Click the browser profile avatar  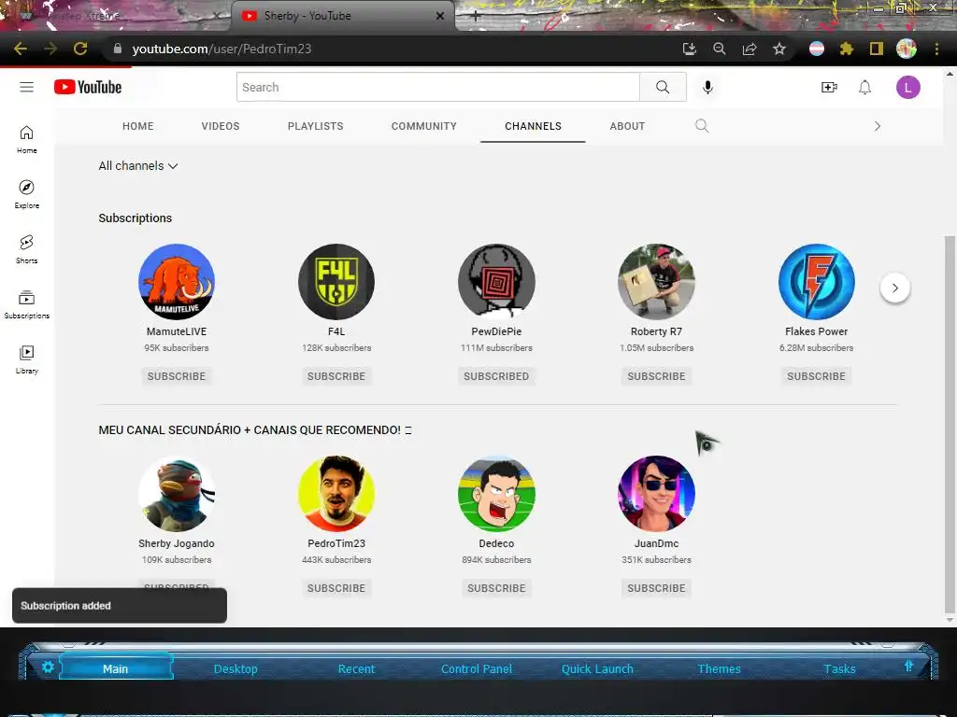point(906,49)
